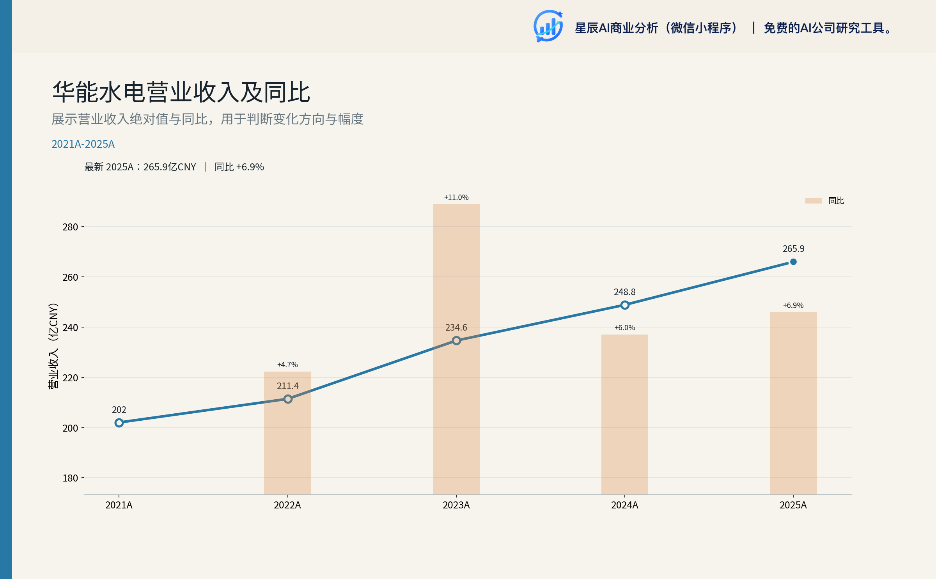Viewport: 936px width, 579px height.
Task: Click the 211.4 value label
Action: point(288,386)
